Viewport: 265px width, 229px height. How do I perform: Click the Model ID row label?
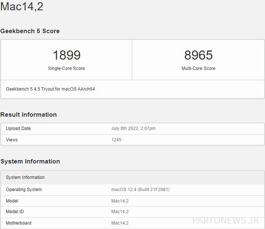coord(15,212)
